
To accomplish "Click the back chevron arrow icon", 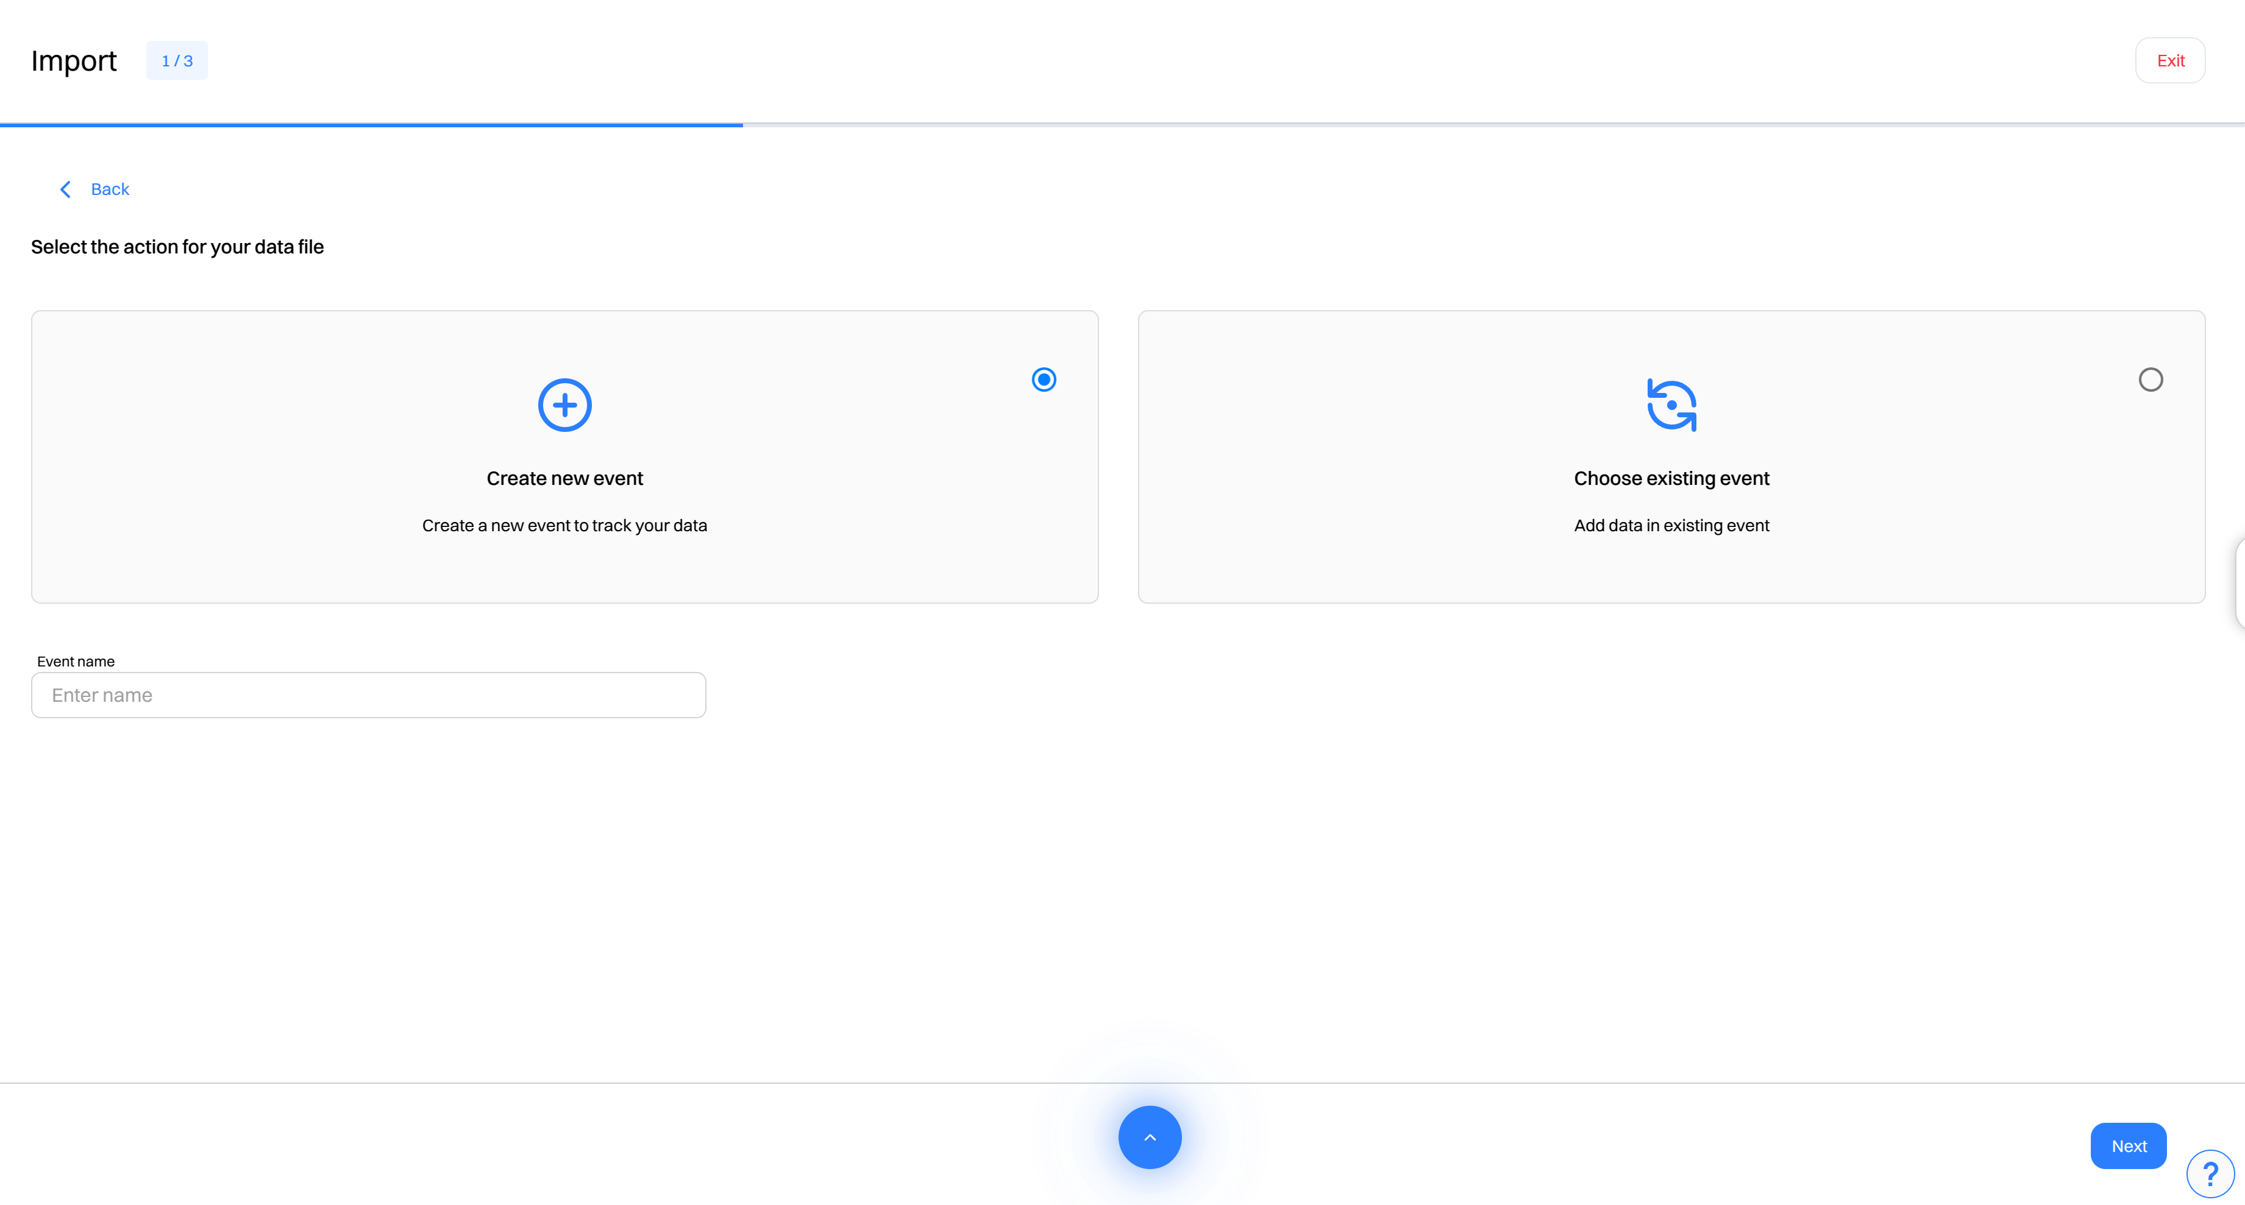I will pyautogui.click(x=65, y=189).
